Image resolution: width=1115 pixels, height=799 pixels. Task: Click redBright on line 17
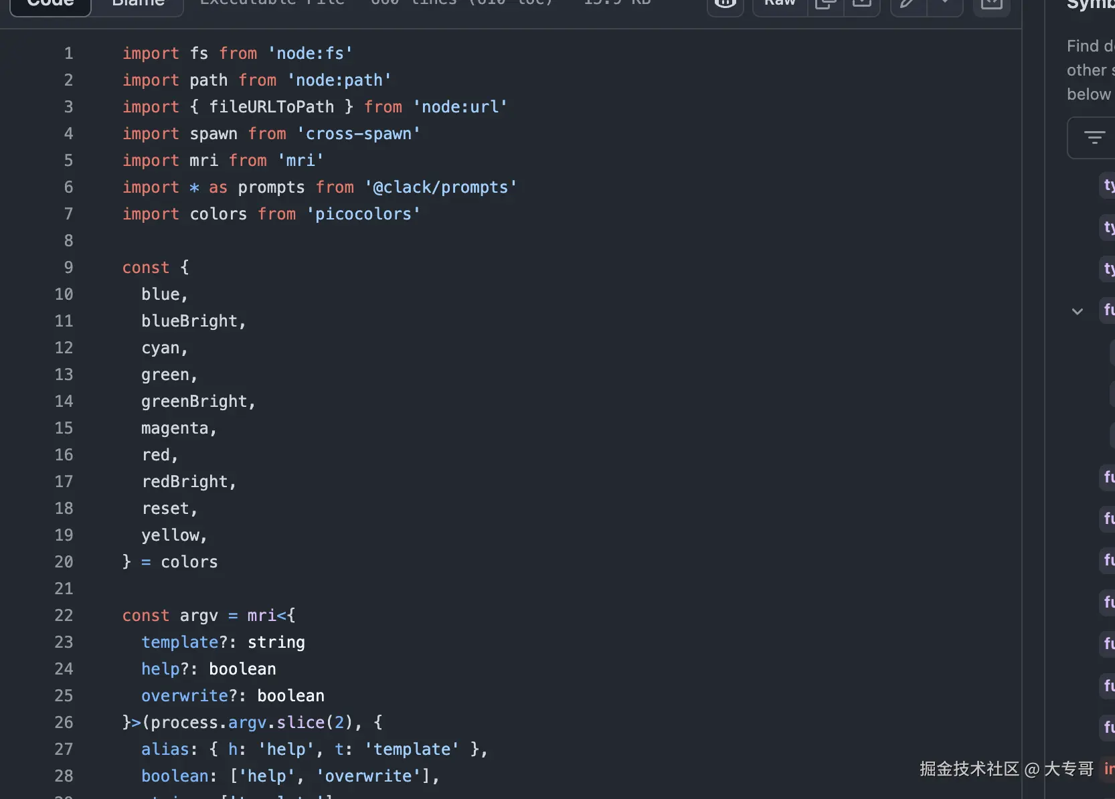click(x=185, y=482)
